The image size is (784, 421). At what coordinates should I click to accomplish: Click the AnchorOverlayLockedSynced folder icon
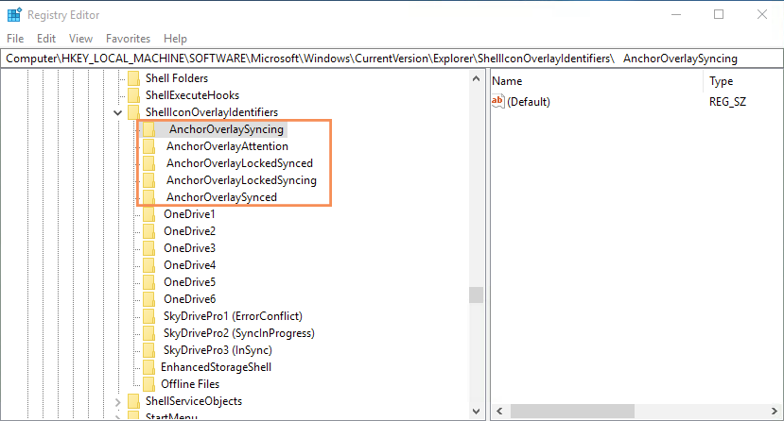(148, 163)
